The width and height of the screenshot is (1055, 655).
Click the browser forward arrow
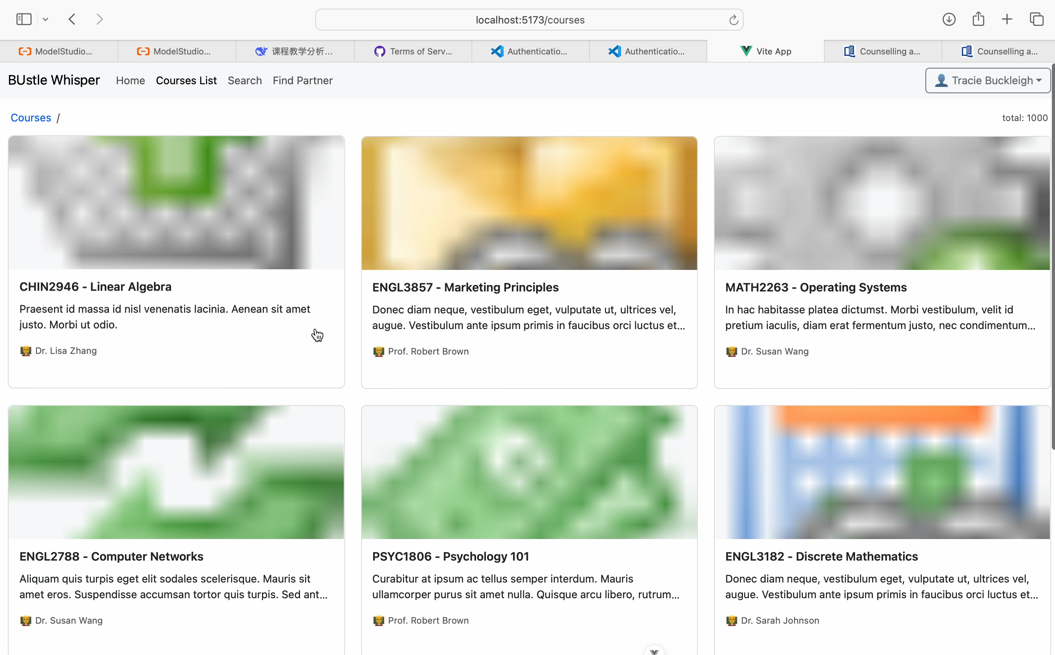pos(99,20)
